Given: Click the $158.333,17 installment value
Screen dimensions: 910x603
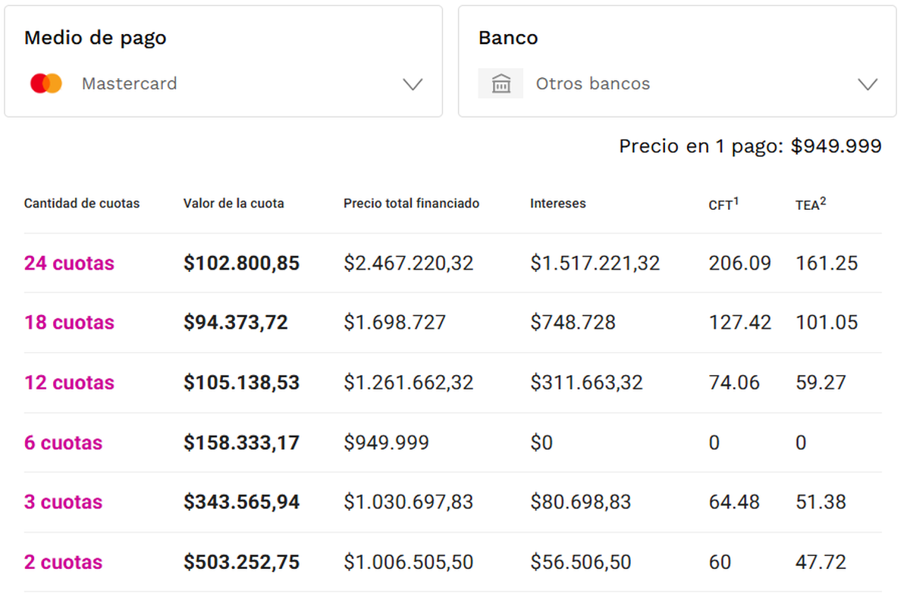Looking at the screenshot, I should 241,442.
